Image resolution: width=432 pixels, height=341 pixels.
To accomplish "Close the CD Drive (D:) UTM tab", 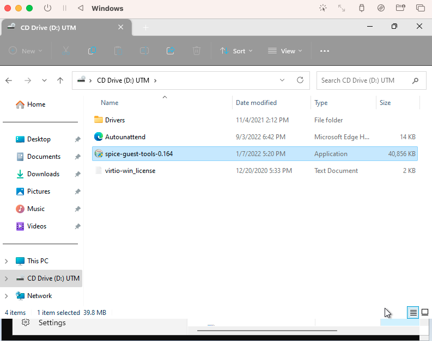I will coord(121,27).
